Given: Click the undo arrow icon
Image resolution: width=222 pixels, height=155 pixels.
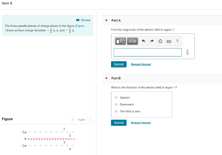Looking at the screenshot, I should tap(144, 41).
